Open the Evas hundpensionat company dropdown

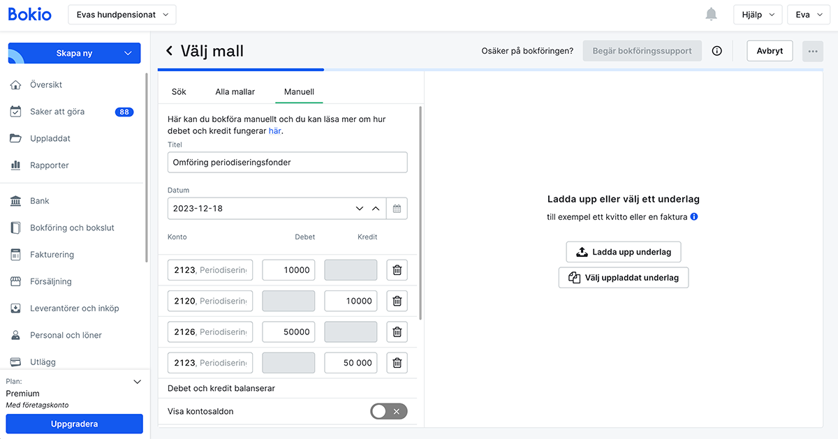[x=122, y=14]
